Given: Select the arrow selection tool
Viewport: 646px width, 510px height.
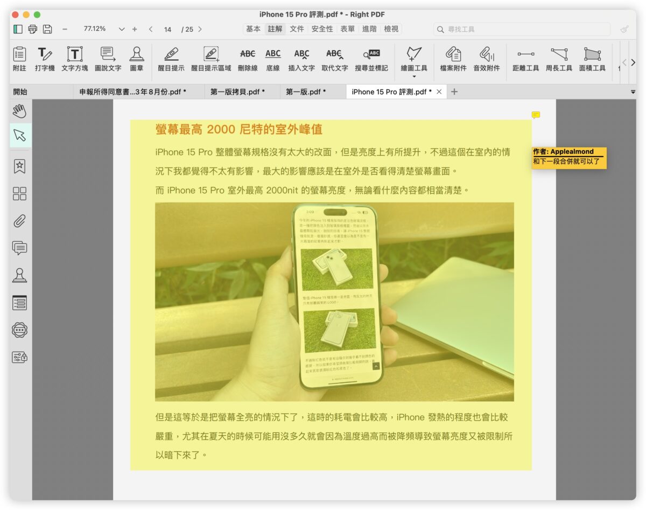Looking at the screenshot, I should coord(20,135).
